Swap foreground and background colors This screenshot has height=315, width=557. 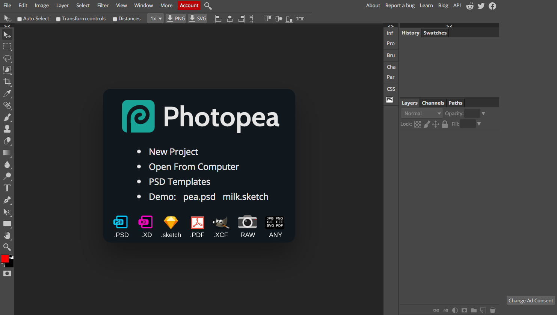pyautogui.click(x=3, y=265)
